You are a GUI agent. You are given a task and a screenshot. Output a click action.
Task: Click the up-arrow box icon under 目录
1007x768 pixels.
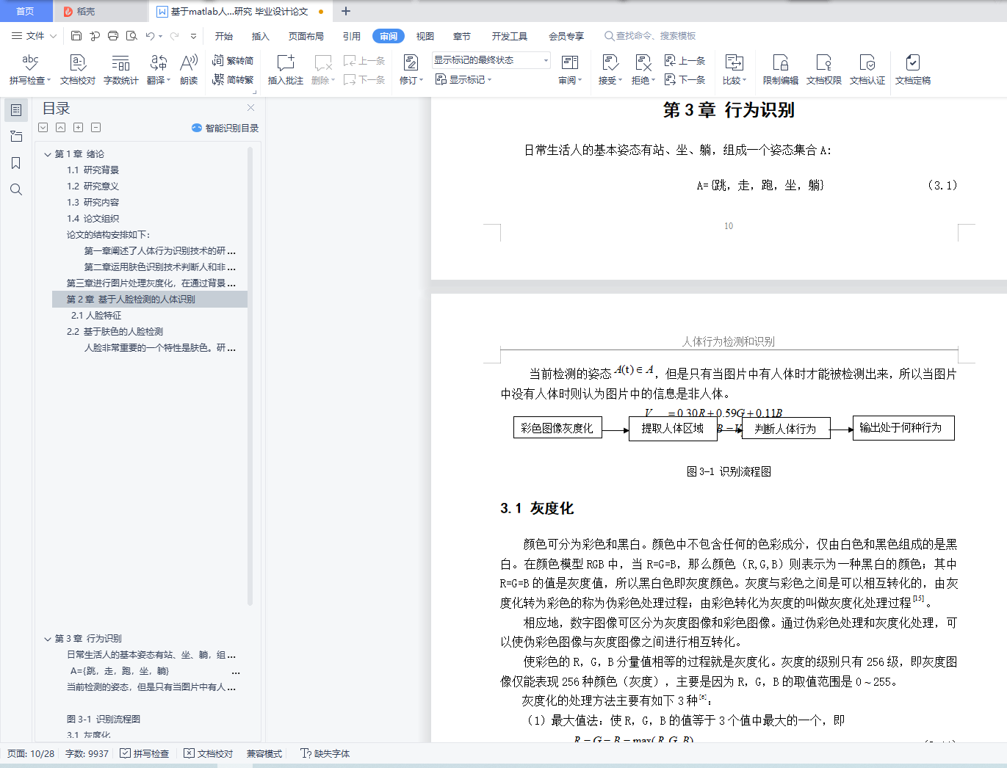pyautogui.click(x=61, y=128)
